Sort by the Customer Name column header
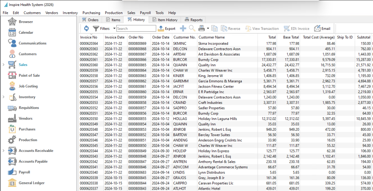The image size is (373, 191). coord(212,37)
